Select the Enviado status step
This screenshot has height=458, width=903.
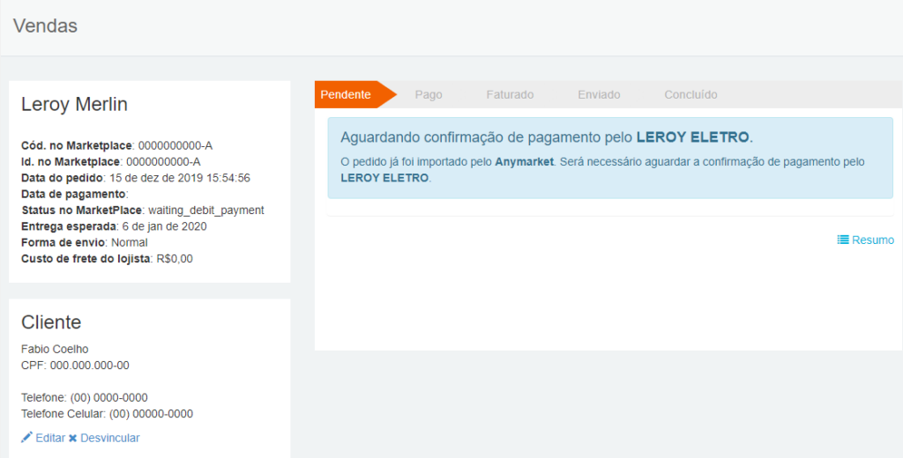coord(599,95)
